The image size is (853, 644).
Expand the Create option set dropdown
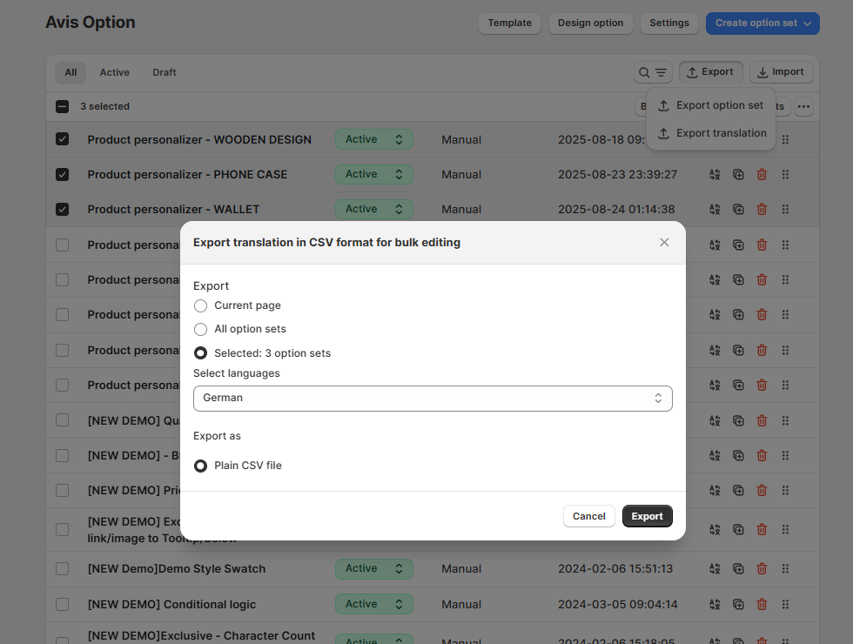click(762, 23)
